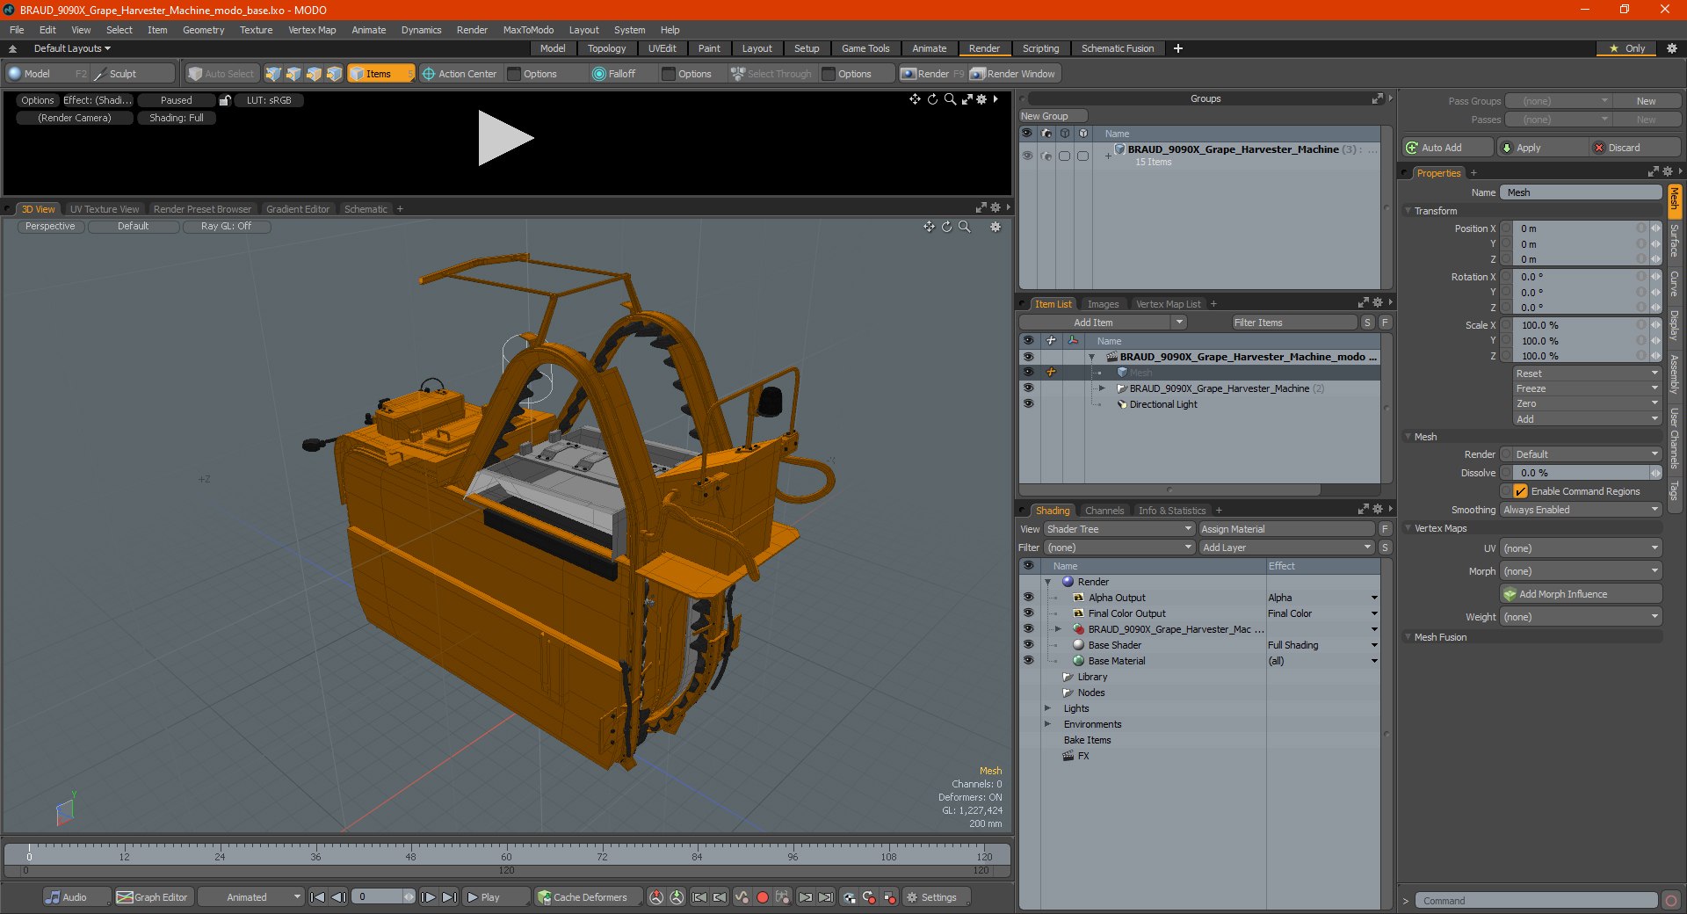This screenshot has height=914, width=1687.
Task: Go to first frame in transport
Action: pyautogui.click(x=318, y=897)
